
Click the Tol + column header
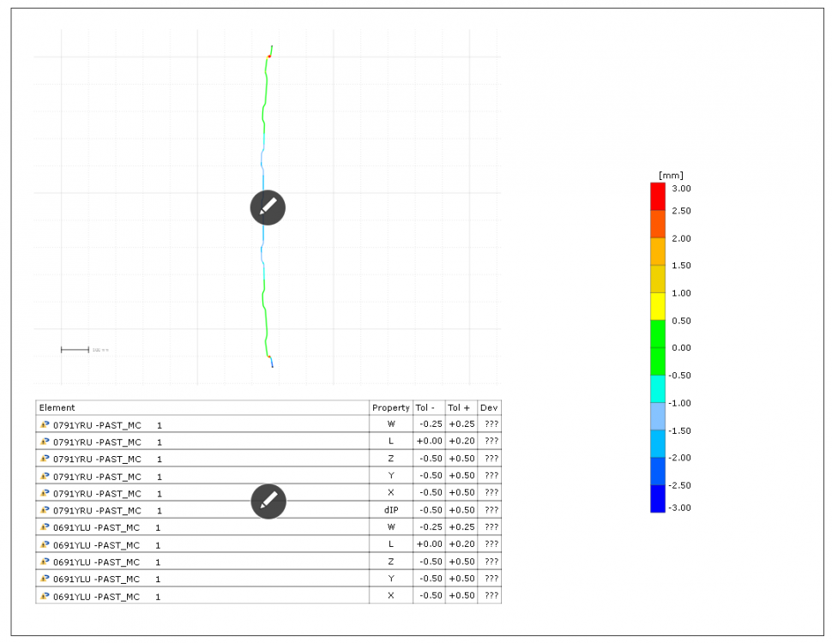(461, 408)
